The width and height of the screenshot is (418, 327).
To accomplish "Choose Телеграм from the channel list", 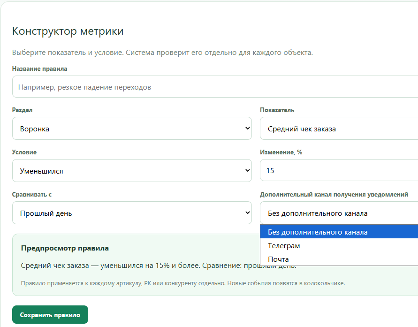I will (x=339, y=245).
